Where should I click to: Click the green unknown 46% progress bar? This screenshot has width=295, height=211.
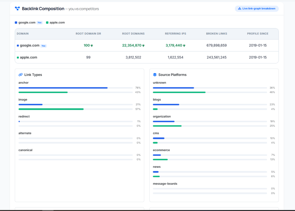tap(179, 92)
